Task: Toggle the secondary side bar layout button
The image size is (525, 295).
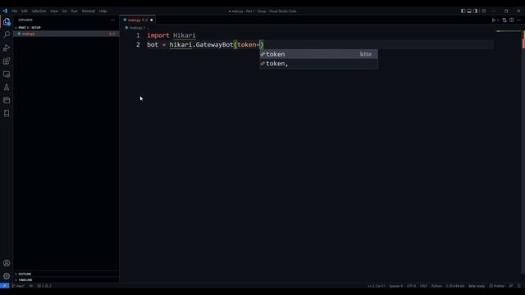Action: click(476, 11)
